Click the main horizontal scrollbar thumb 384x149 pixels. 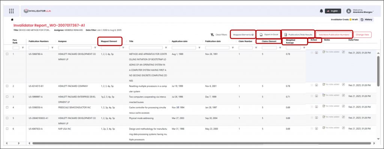202,143
